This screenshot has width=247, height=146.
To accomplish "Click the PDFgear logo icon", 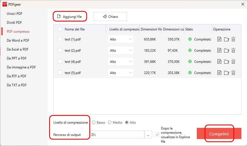I will [5, 4].
